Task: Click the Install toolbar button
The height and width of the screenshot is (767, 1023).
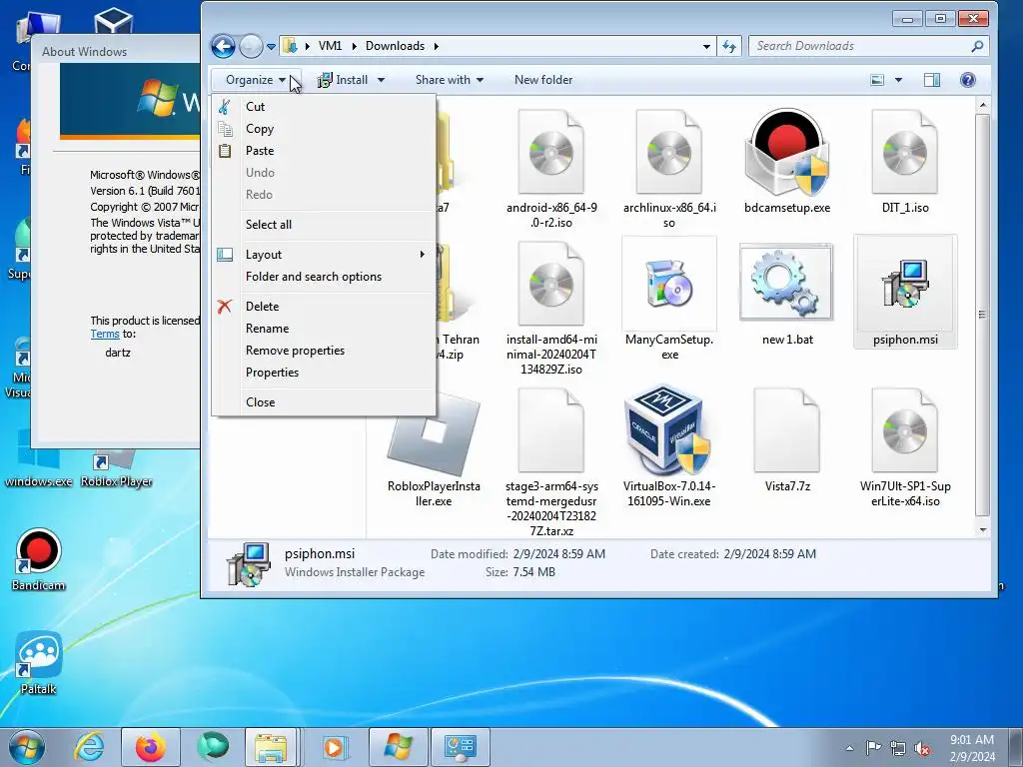Action: tap(344, 80)
